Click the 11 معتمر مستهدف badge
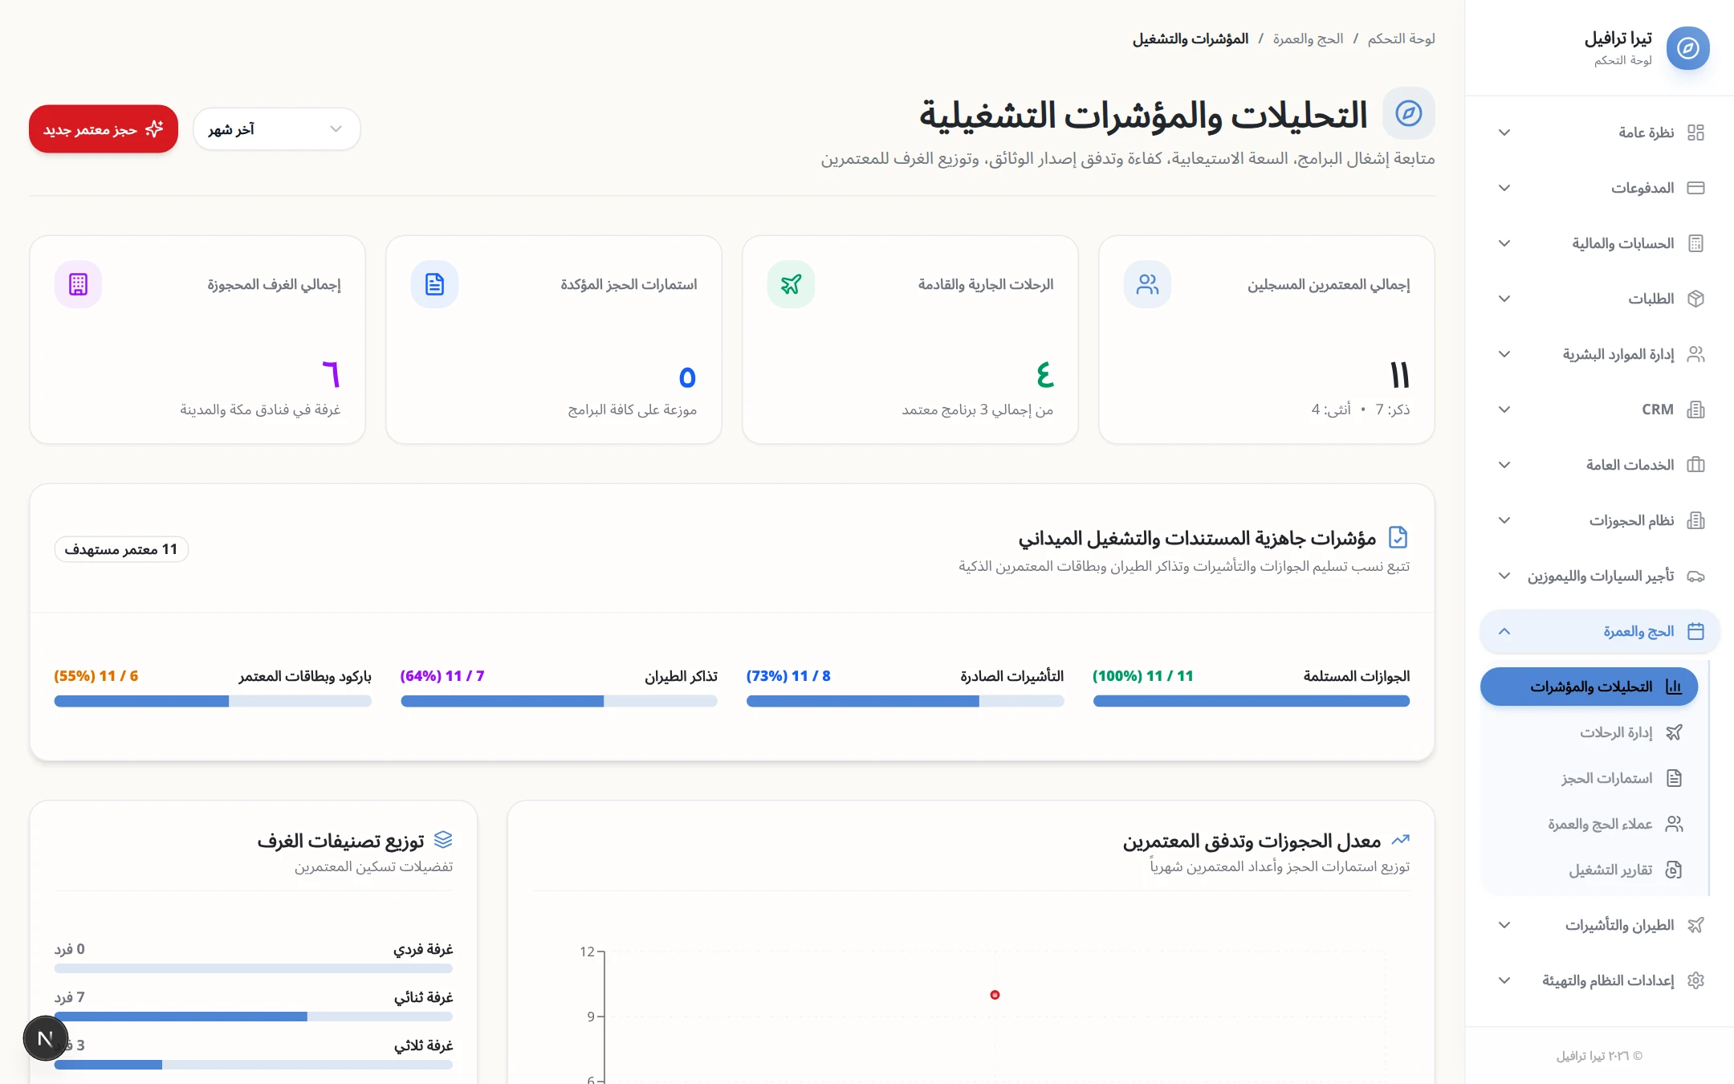Viewport: 1734px width, 1084px height. click(121, 549)
